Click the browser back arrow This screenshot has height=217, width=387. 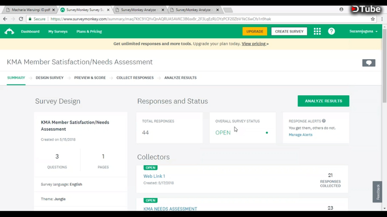tap(5, 19)
